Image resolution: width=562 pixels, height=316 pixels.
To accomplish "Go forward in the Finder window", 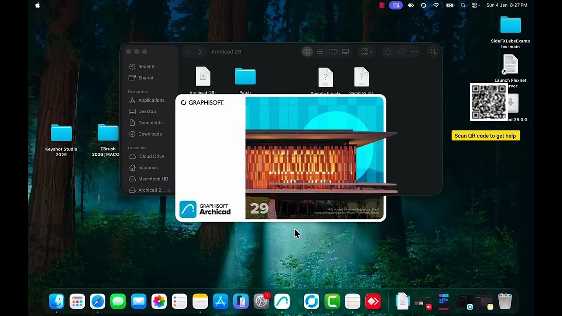I will tap(200, 52).
